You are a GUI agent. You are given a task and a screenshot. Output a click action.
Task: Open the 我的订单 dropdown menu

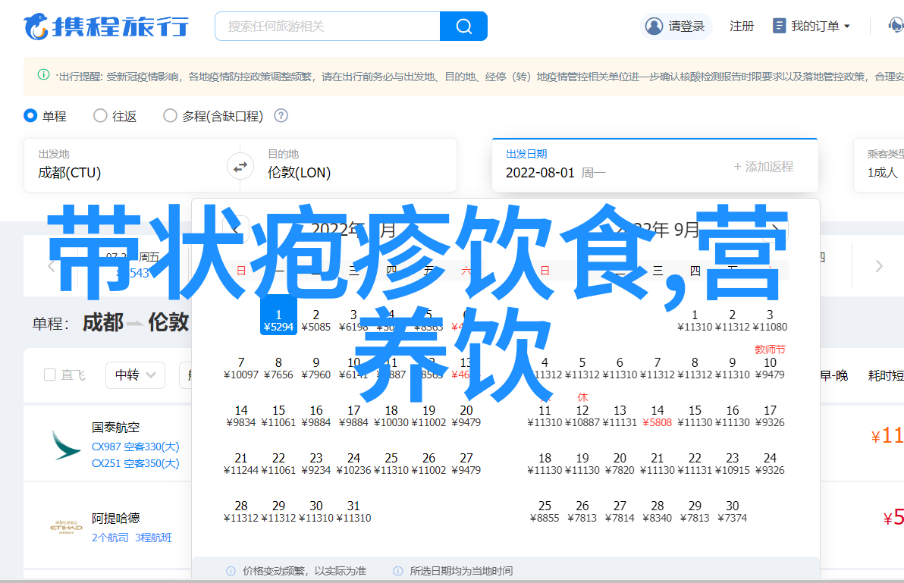click(x=812, y=27)
